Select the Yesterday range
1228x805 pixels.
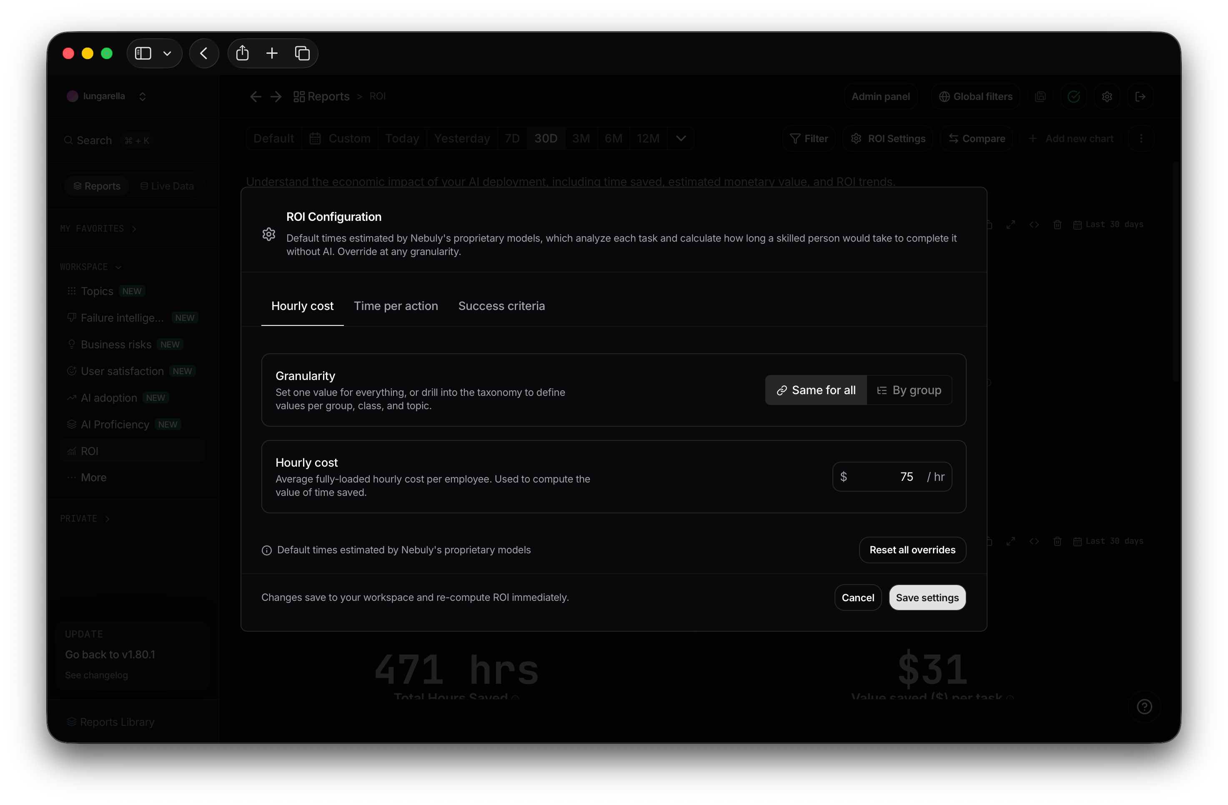(x=462, y=138)
